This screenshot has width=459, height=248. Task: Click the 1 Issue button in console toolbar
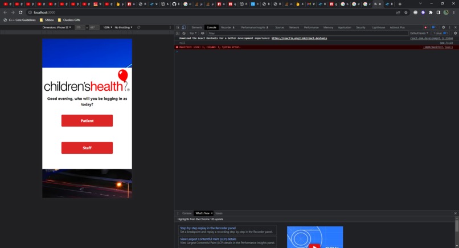pyautogui.click(x=441, y=33)
